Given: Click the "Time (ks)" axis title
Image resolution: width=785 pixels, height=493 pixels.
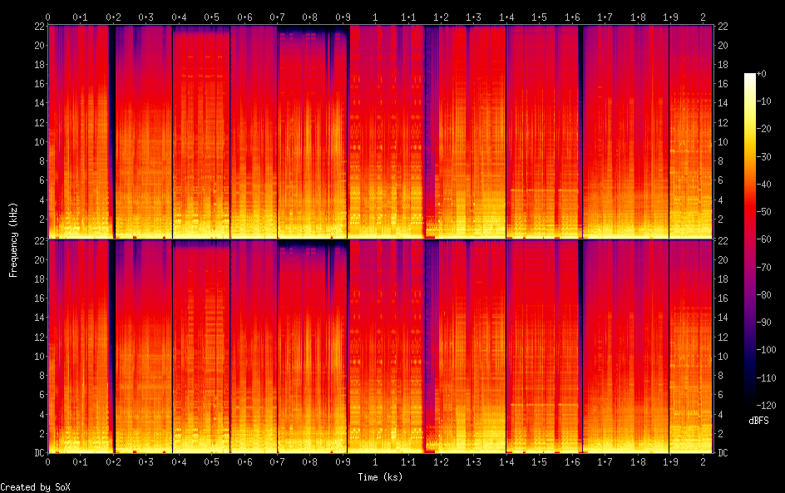Looking at the screenshot, I should tap(380, 477).
